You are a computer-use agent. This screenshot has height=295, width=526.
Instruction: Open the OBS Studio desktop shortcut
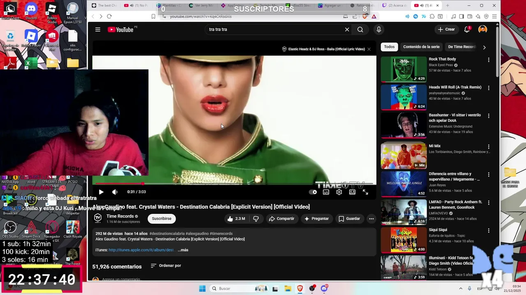click(10, 229)
